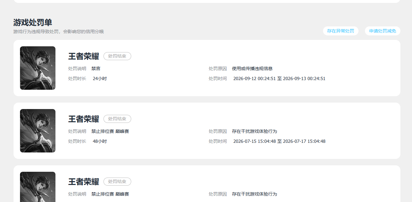Click the 使用或传播违规信息 penalty reason
This screenshot has width=412, height=202.
(x=252, y=69)
